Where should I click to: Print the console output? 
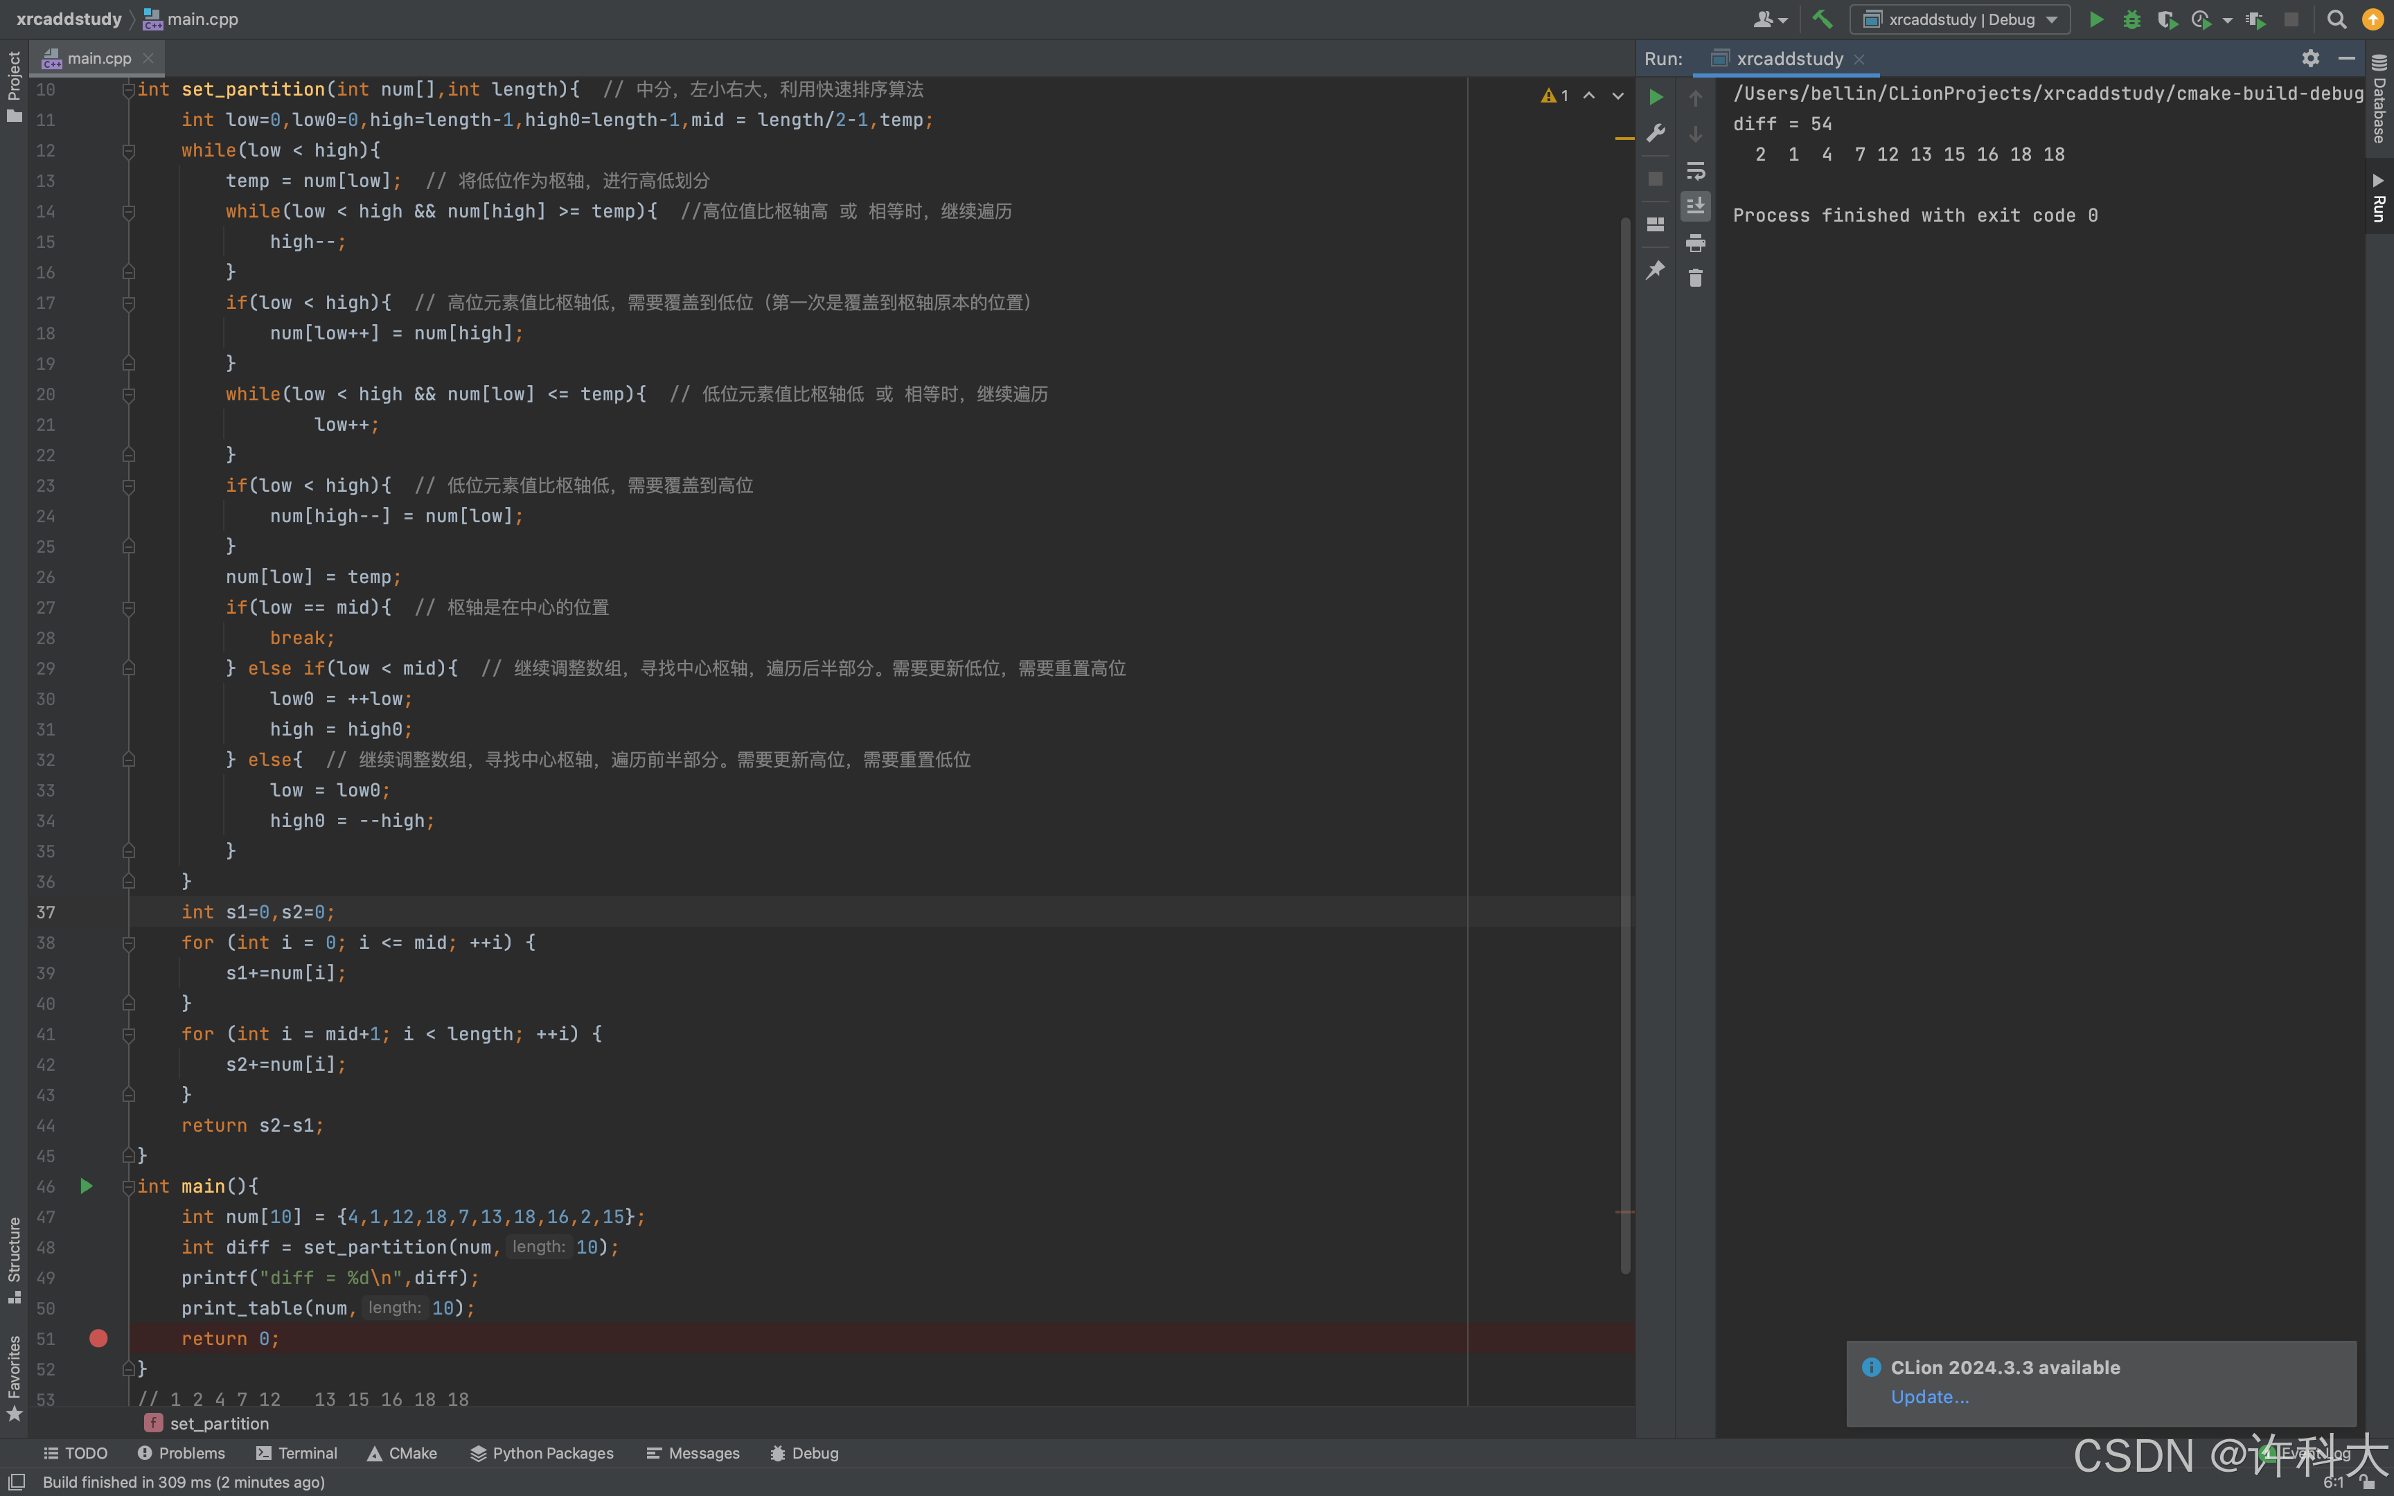[x=1696, y=242]
